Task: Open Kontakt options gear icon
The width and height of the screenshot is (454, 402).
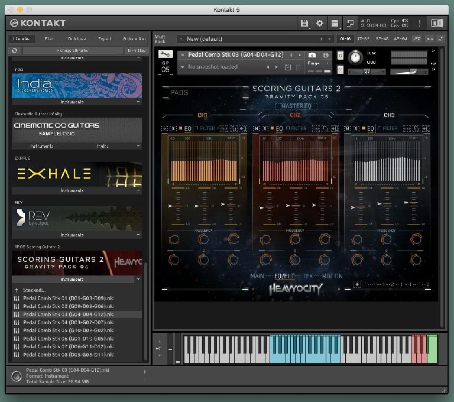Action: pyautogui.click(x=320, y=23)
